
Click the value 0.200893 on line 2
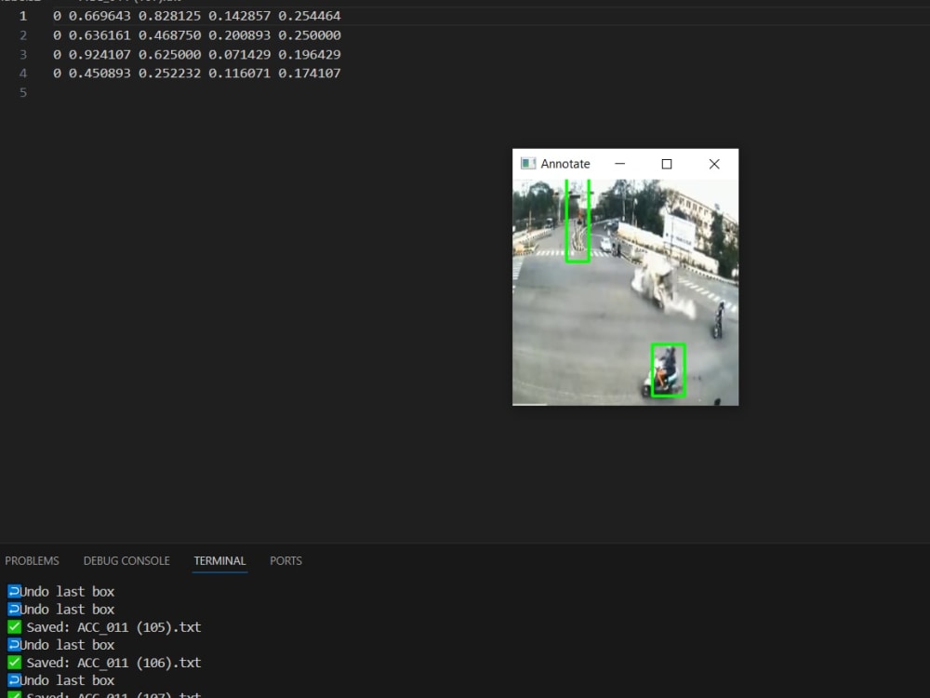[240, 35]
